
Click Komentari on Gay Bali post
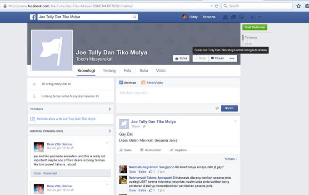click(x=151, y=150)
